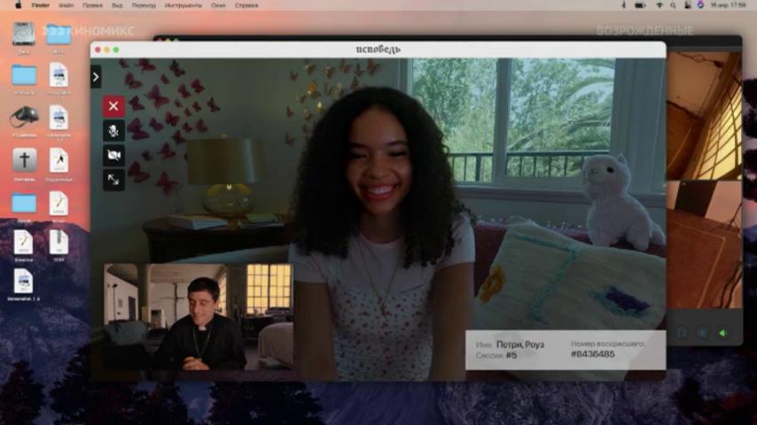
Task: Select the priest's self-view video thumbnail
Action: coord(199,317)
